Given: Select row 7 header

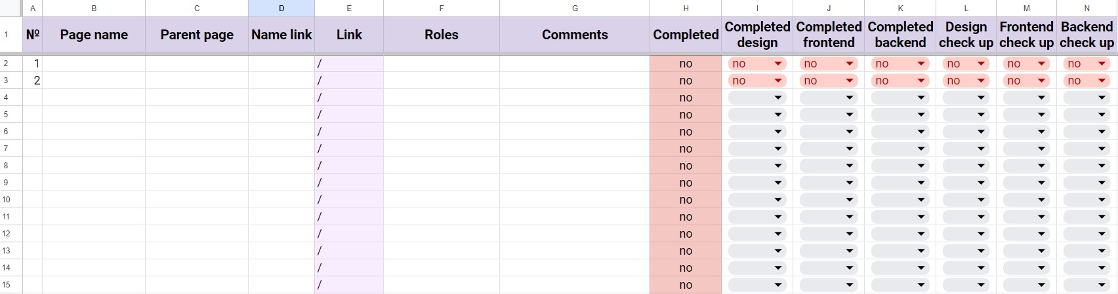Looking at the screenshot, I should point(6,149).
